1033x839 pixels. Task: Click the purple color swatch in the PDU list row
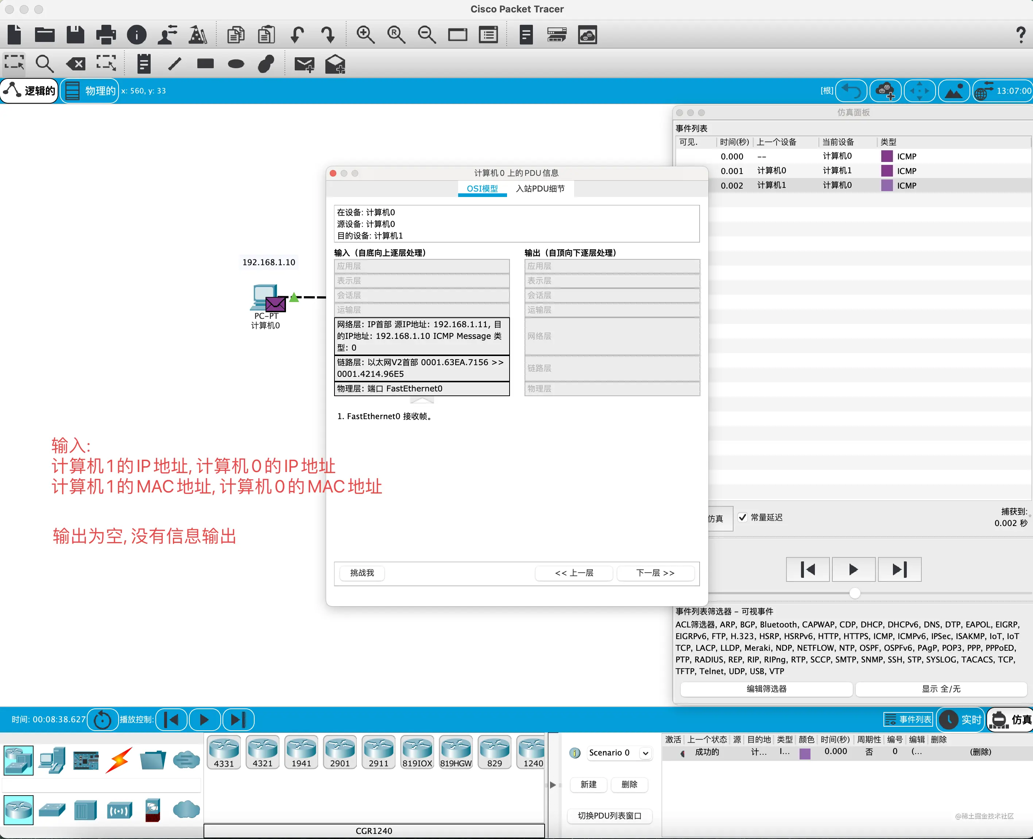point(805,753)
